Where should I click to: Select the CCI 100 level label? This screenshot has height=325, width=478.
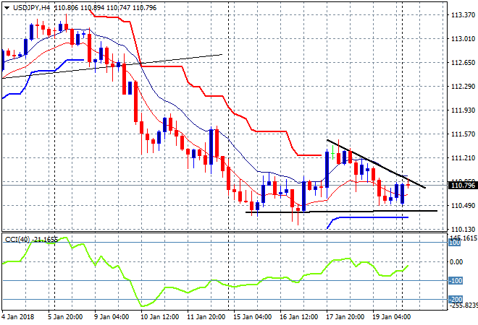point(455,243)
